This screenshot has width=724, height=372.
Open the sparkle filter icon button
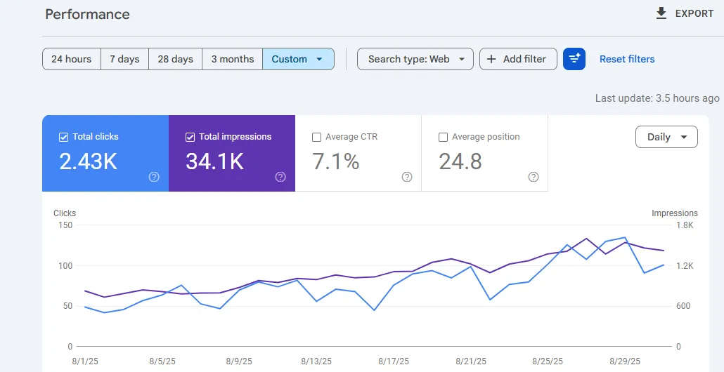(574, 59)
